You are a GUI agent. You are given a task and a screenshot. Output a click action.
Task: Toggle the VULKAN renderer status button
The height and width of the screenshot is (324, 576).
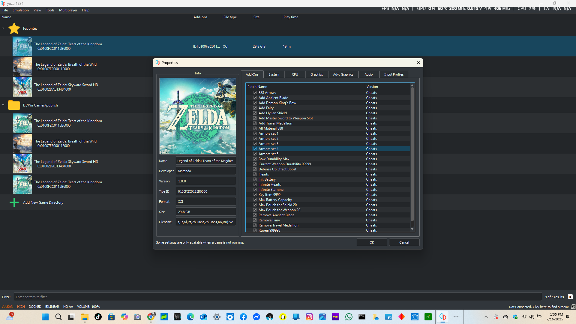(7, 307)
